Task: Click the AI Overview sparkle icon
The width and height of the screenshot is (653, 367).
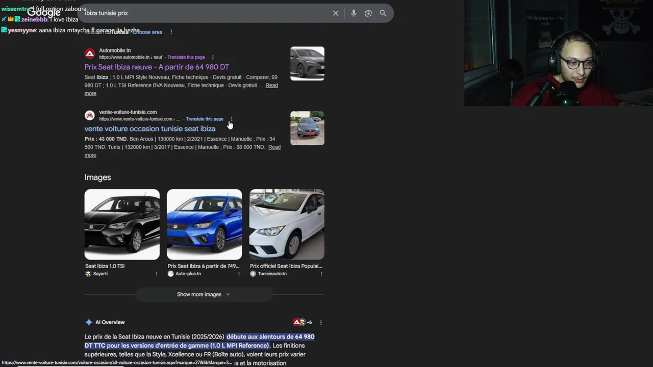Action: tap(89, 322)
